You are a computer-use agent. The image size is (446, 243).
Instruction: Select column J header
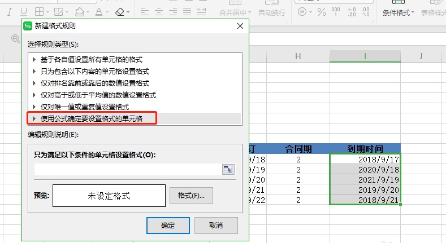tap(421, 56)
